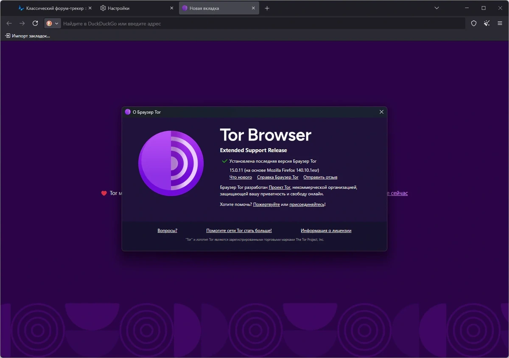Viewport: 509px width, 358px height.
Task: Open the list all tabs chevron
Action: [436, 8]
